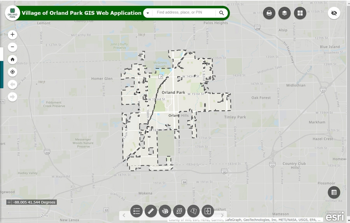Open the Swipe layer tool

tap(208, 211)
